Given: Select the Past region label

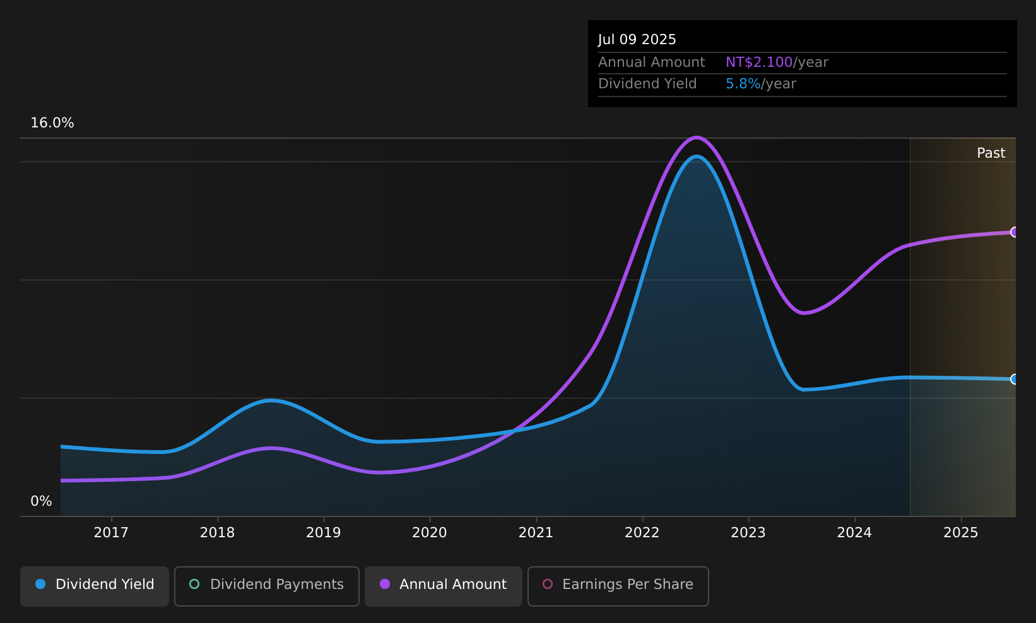Looking at the screenshot, I should (991, 152).
